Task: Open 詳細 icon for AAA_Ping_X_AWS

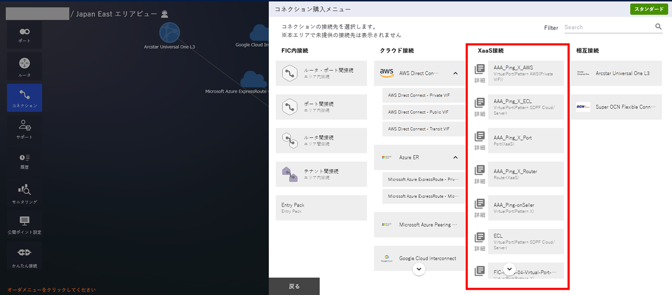Action: (x=479, y=73)
